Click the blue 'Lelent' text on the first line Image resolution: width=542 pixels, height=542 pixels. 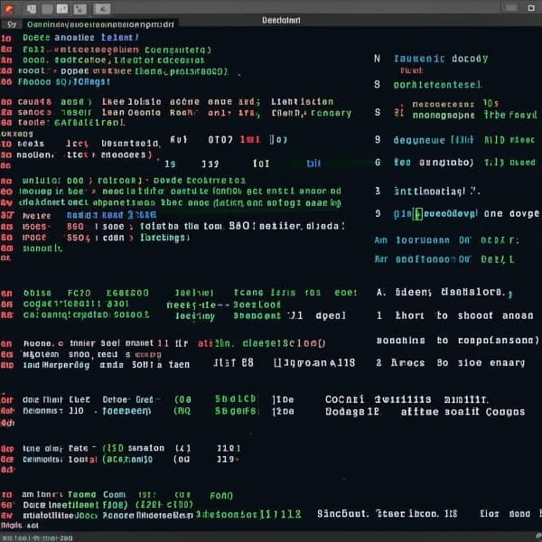(x=119, y=37)
